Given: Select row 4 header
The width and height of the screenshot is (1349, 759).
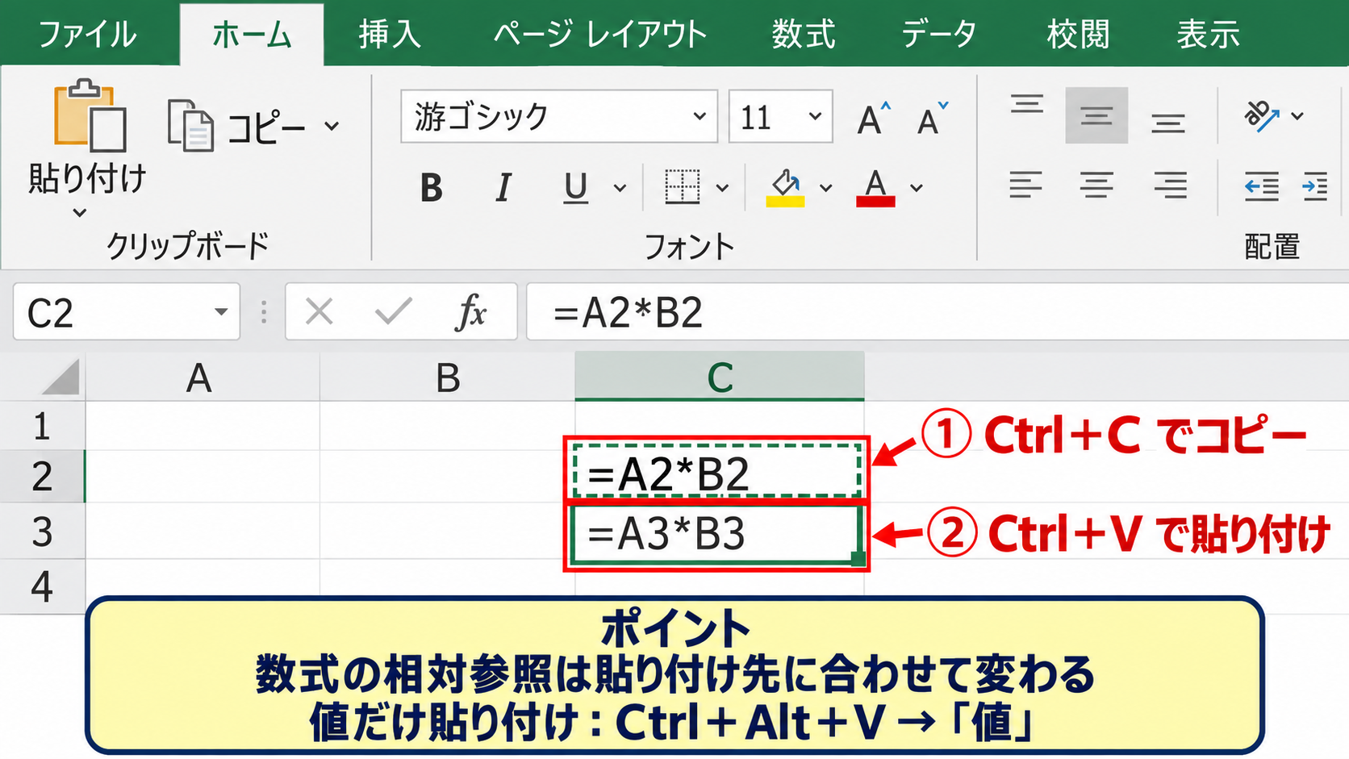Looking at the screenshot, I should [x=42, y=586].
